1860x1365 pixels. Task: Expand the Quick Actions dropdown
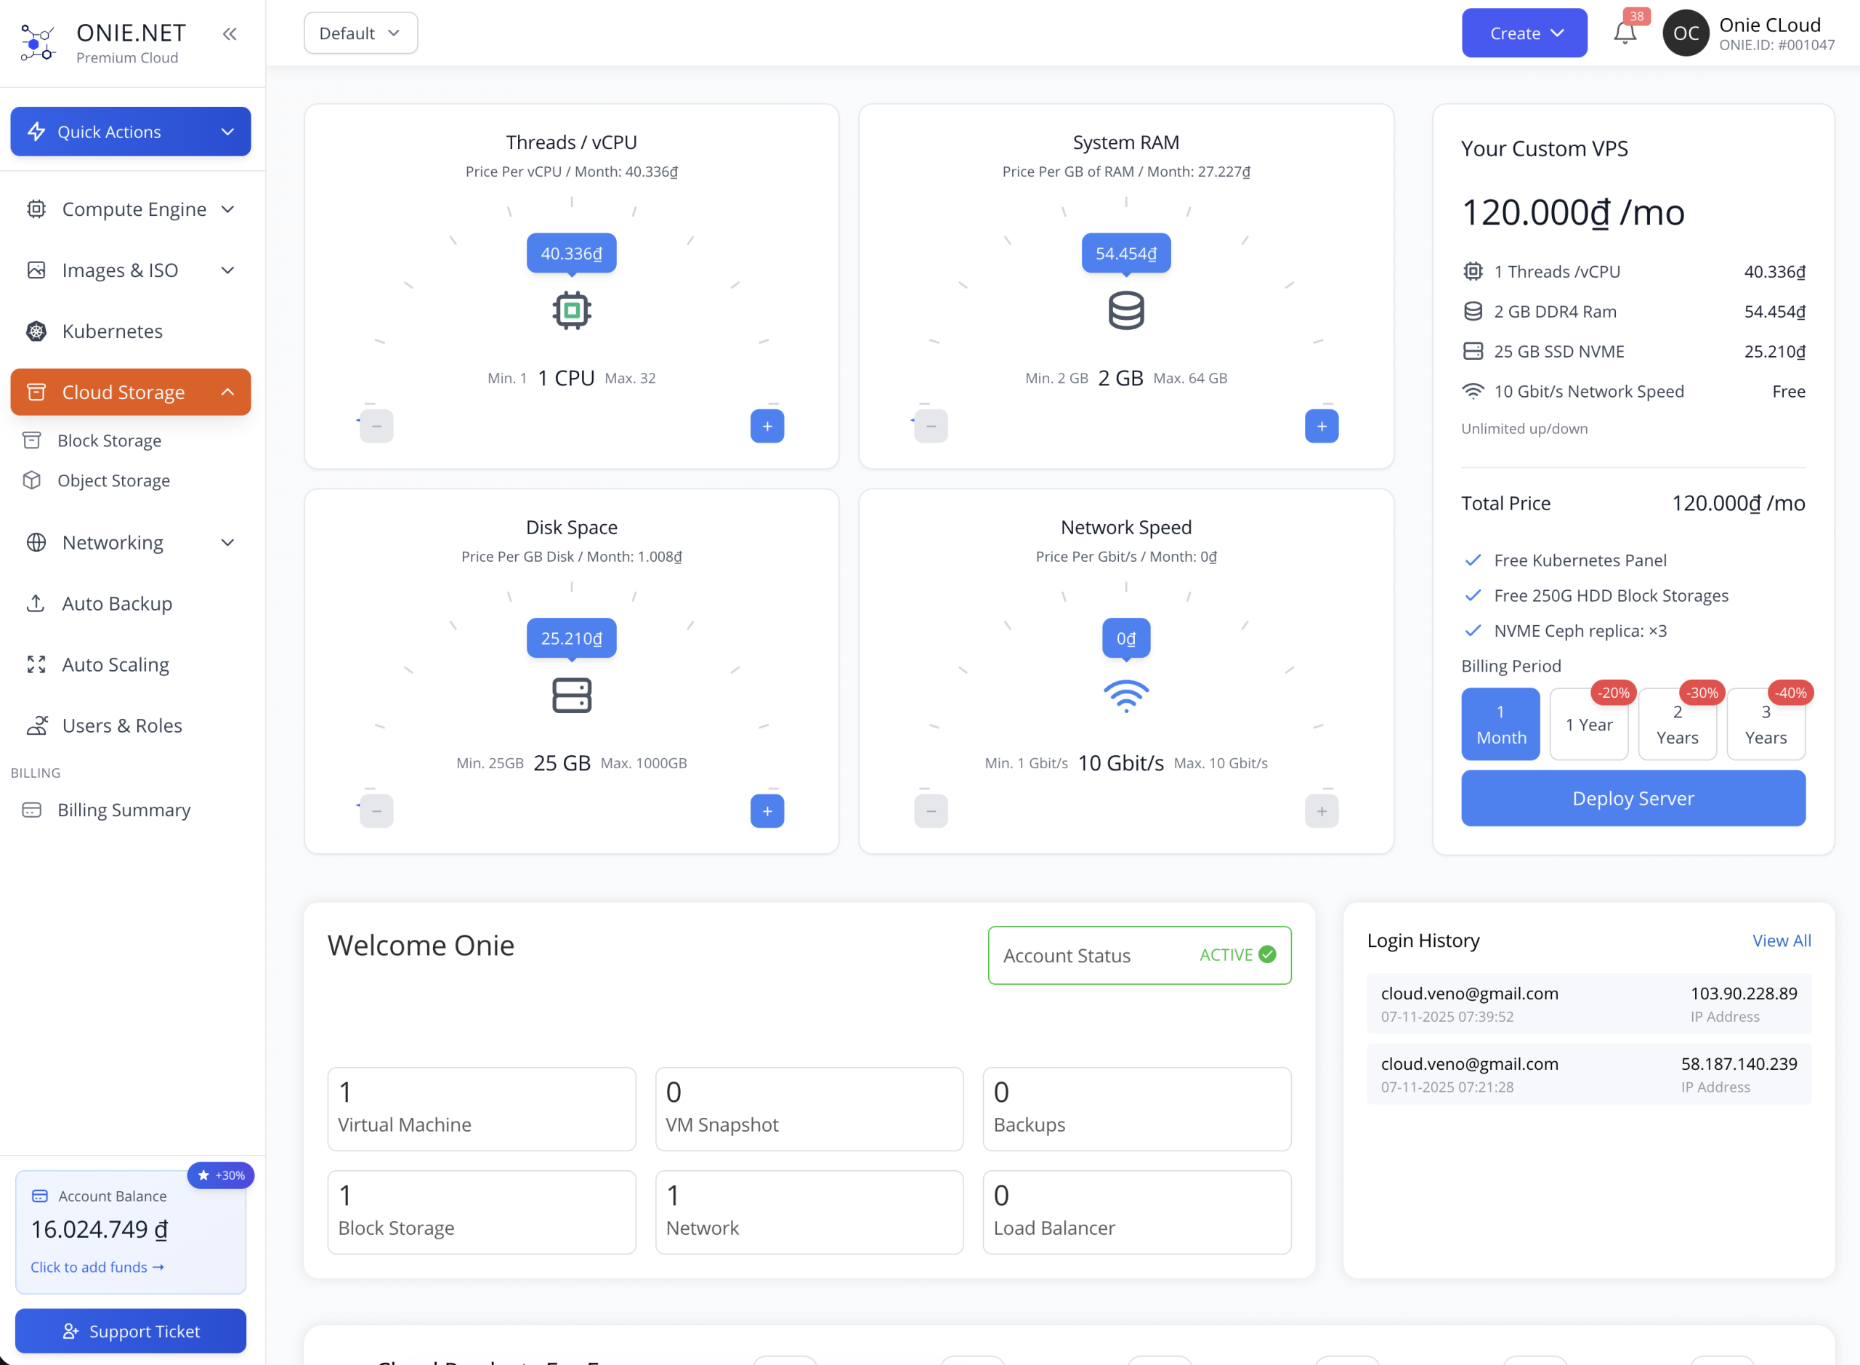click(x=131, y=132)
